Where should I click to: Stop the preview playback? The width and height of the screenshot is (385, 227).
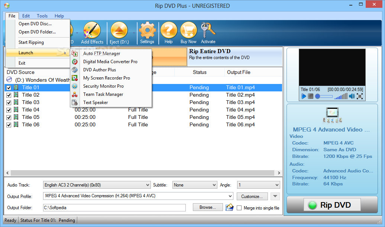(x=311, y=96)
